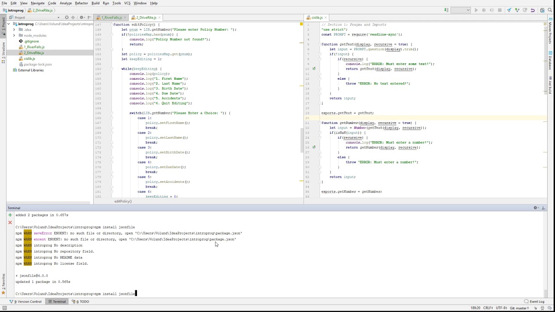The height and width of the screenshot is (312, 555).
Task: Open the VCS menu
Action: 127,3
